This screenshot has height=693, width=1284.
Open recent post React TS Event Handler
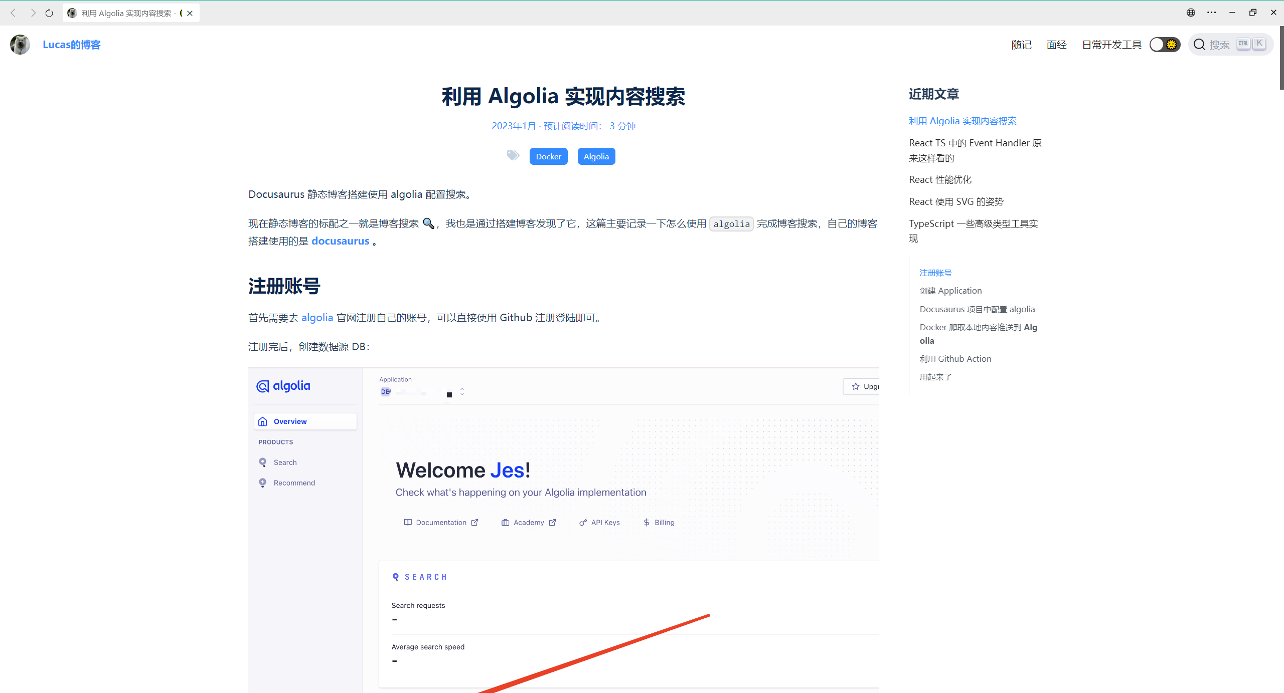[x=975, y=150]
